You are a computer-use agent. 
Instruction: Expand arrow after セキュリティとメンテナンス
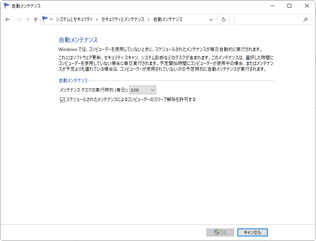pos(149,19)
